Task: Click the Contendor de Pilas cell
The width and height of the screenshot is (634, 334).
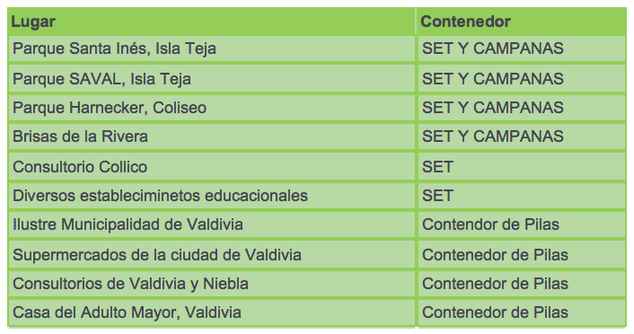Action: tap(521, 224)
